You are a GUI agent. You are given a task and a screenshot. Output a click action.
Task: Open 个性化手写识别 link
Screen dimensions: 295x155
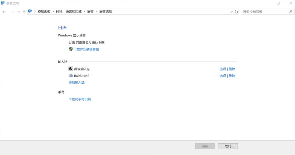pos(80,99)
